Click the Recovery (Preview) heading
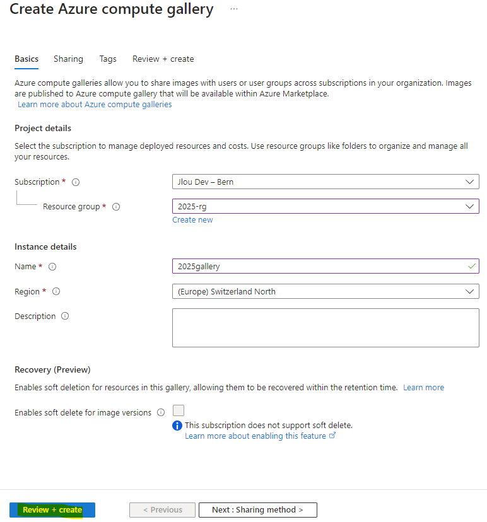Screen dimensions: 487x522 click(52, 369)
